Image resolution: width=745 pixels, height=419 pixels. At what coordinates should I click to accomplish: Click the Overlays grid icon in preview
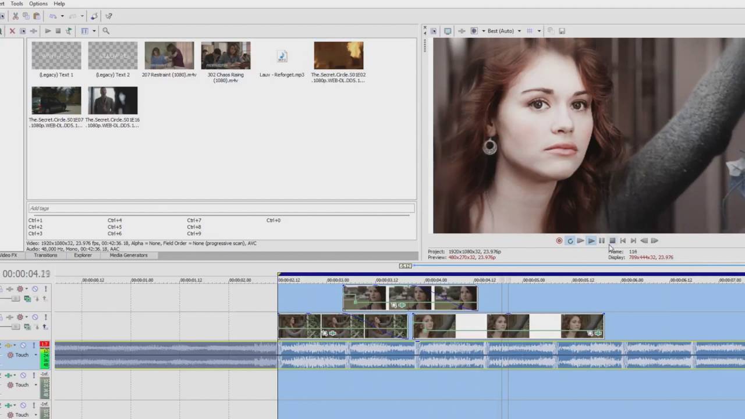tap(530, 31)
